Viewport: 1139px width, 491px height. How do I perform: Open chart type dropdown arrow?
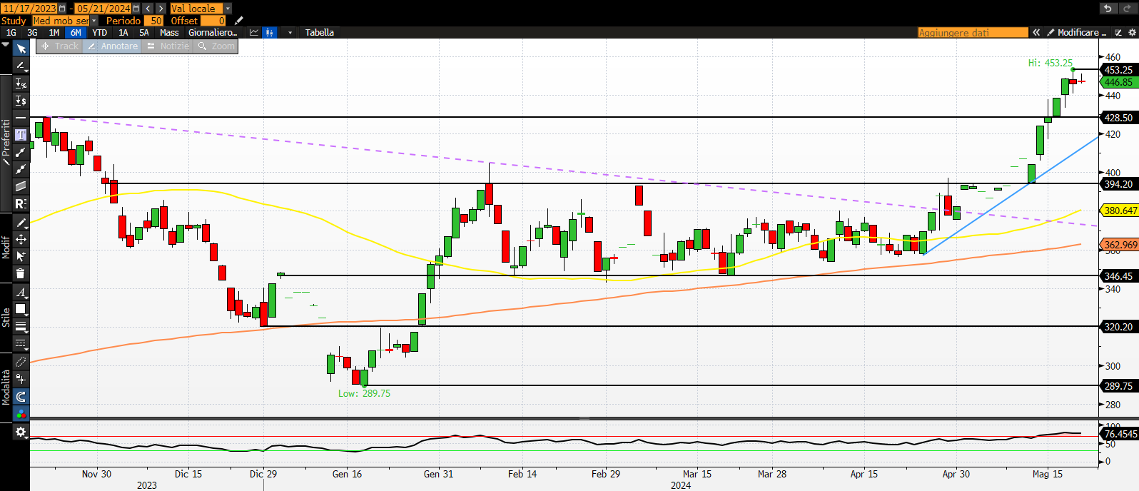point(290,32)
